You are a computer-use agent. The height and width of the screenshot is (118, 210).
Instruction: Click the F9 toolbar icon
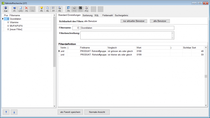tap(69, 9)
